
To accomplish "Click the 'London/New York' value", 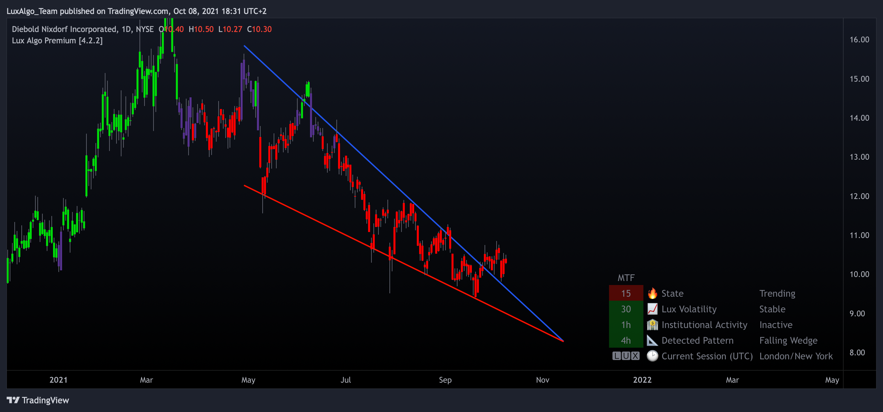I will pos(796,356).
